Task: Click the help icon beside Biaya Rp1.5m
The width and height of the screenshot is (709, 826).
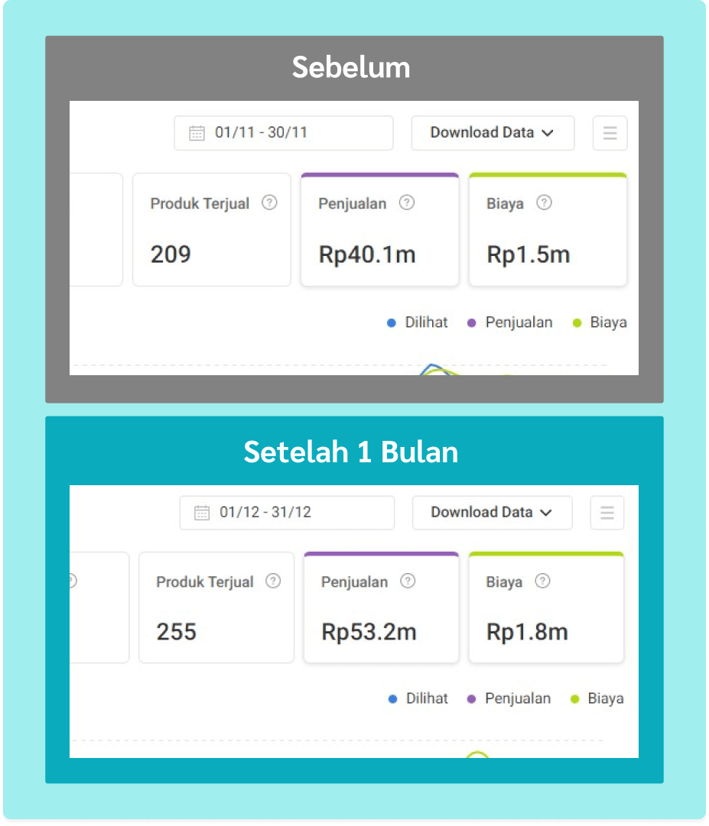Action: [x=544, y=203]
